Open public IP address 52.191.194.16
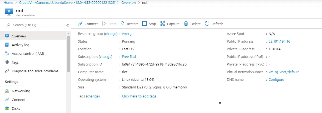Viewport: 322px width, 113px height. [x=279, y=41]
